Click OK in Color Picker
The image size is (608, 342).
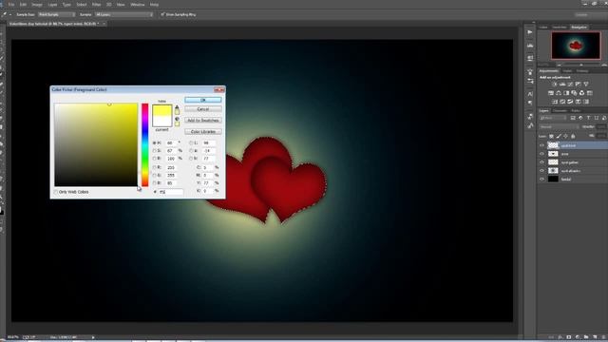pos(202,100)
